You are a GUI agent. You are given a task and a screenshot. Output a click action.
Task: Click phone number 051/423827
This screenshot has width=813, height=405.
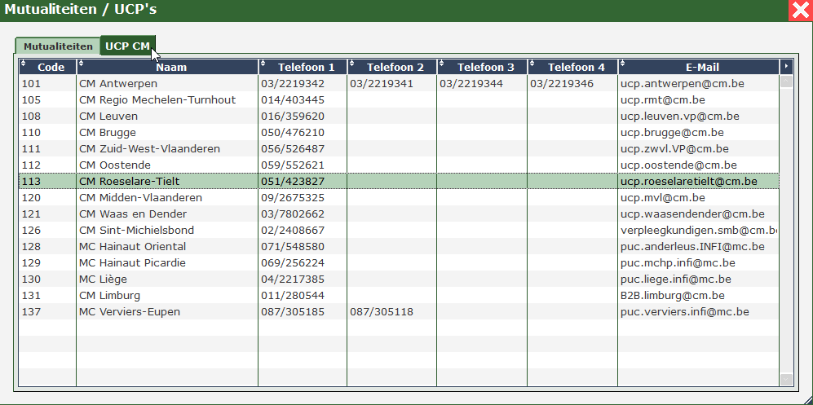tap(293, 181)
